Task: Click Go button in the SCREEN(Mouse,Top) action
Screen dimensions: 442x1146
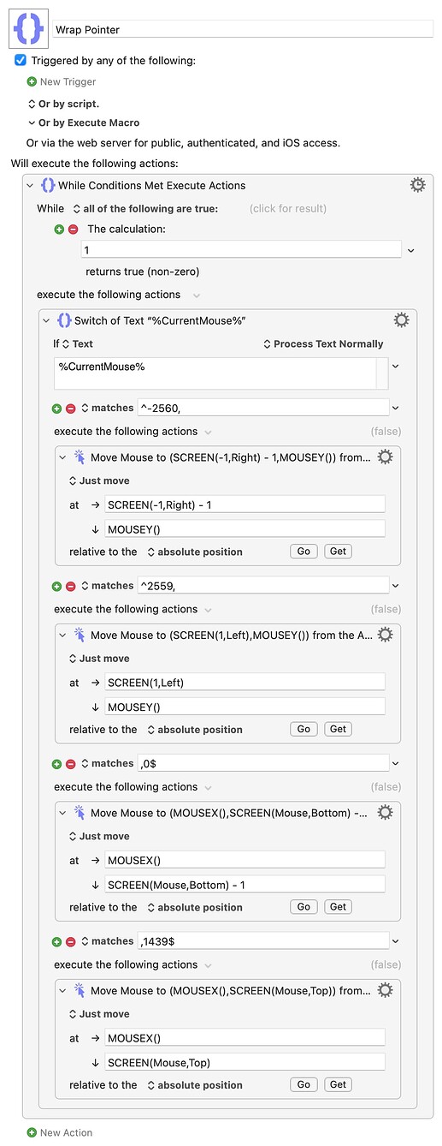Action: coord(304,1084)
